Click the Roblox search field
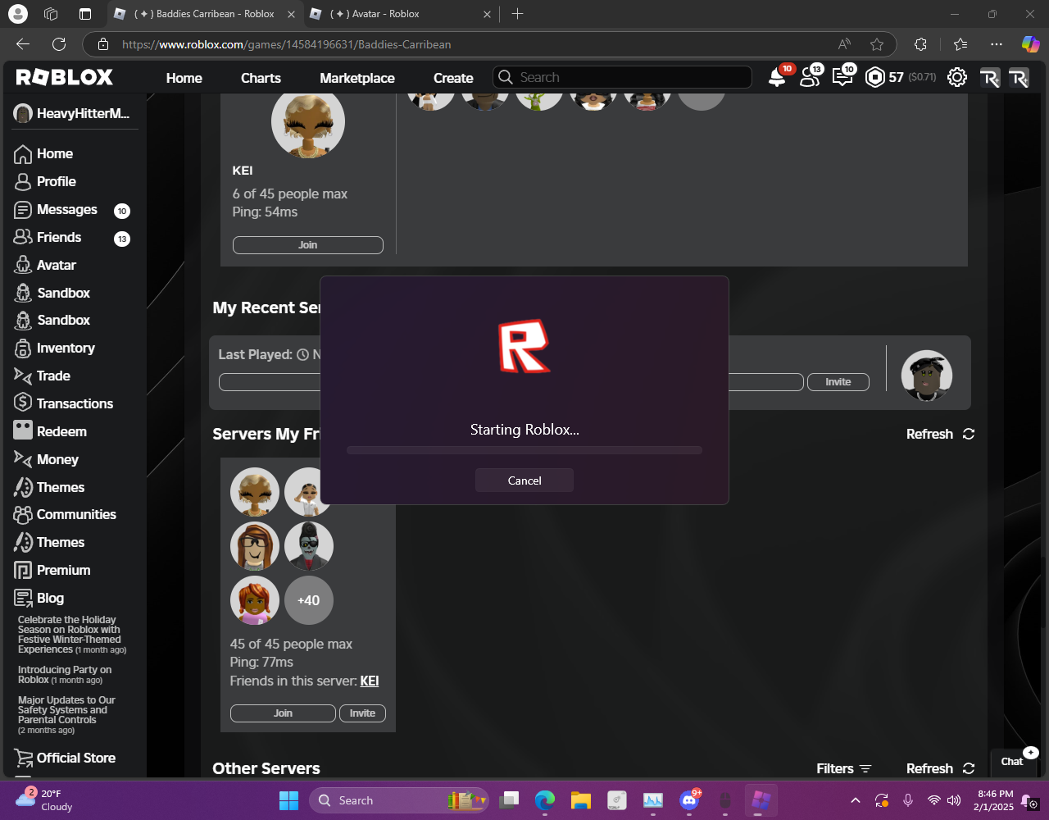Image resolution: width=1049 pixels, height=820 pixels. tap(622, 77)
